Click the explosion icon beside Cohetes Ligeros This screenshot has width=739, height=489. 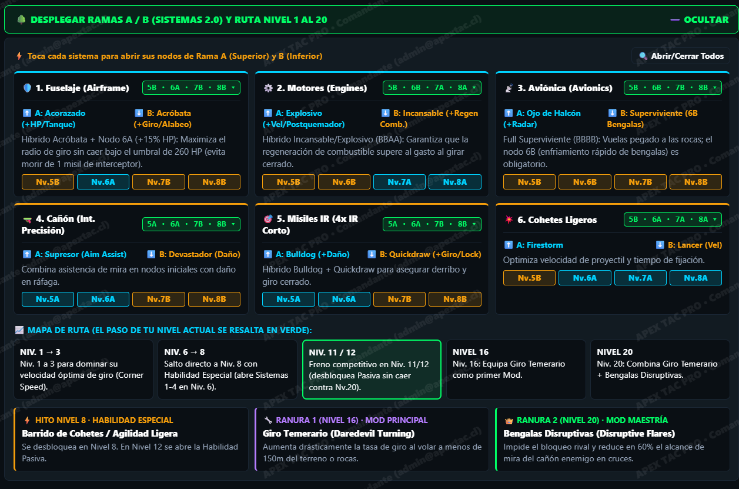tap(509, 220)
